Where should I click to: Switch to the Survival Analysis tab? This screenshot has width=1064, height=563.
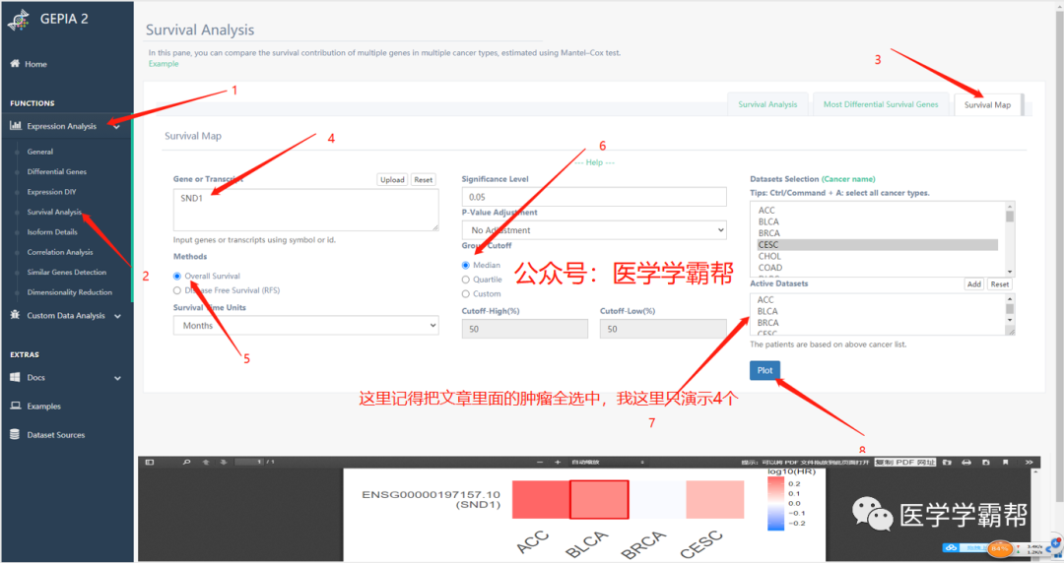767,104
